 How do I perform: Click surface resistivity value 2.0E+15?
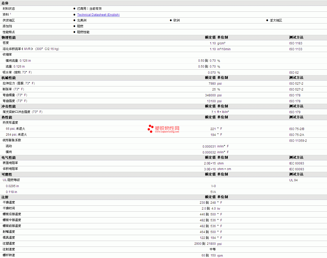pyautogui.click(x=210, y=163)
